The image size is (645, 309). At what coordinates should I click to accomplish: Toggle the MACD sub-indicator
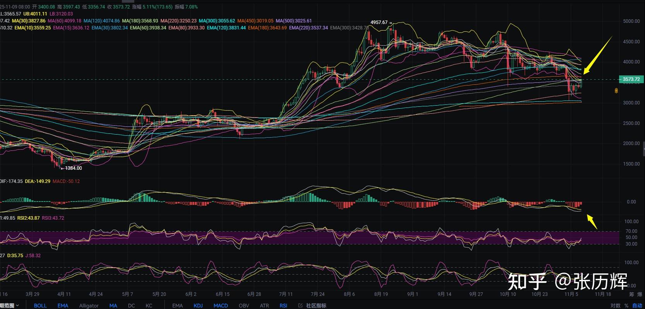[221, 306]
